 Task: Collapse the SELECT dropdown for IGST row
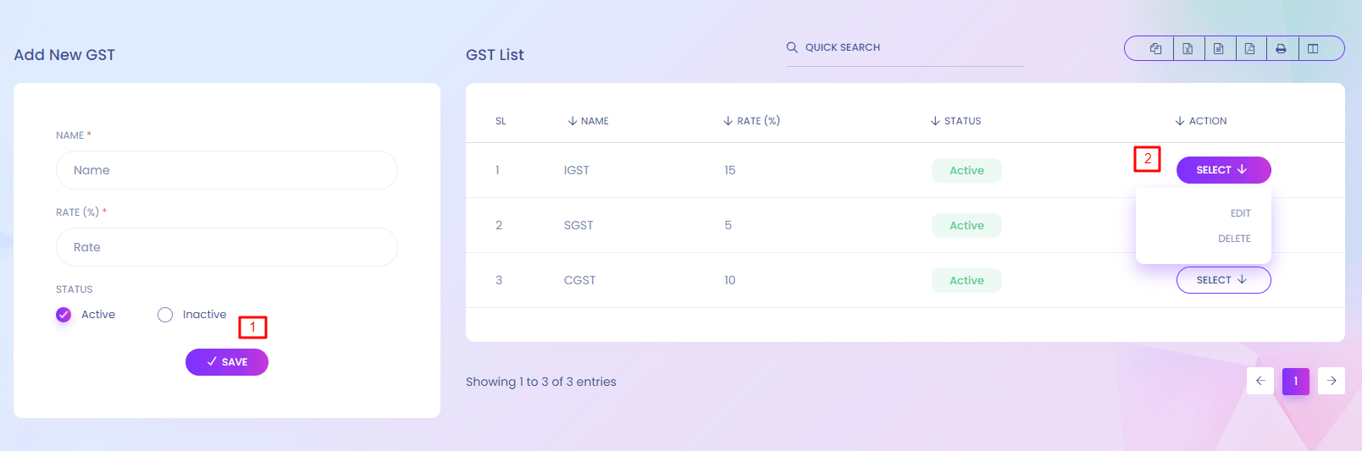[1223, 170]
